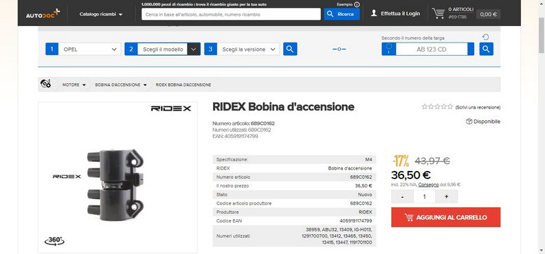Click the reset vehicle selection refresh icon
The image size is (545, 254).
tap(486, 37)
